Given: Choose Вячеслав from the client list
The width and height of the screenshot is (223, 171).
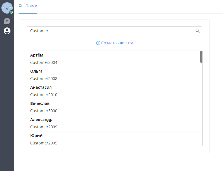Looking at the screenshot, I should [x=115, y=107].
